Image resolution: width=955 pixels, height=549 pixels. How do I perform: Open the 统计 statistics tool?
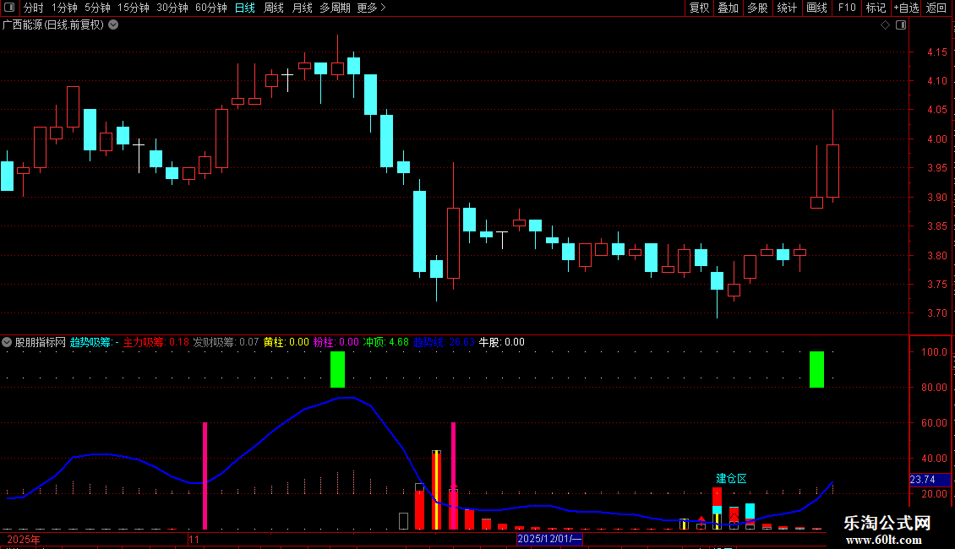click(x=787, y=8)
